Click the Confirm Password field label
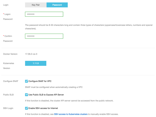This screenshot has width=156, height=117. (8, 38)
